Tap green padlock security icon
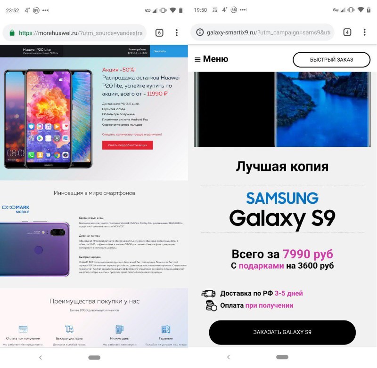377x368 pixels. coord(12,32)
